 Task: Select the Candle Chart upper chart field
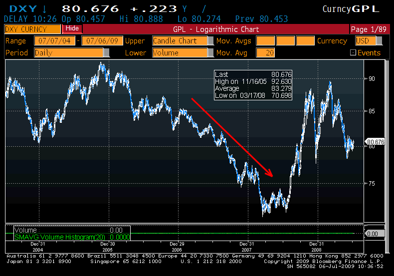click(x=180, y=41)
